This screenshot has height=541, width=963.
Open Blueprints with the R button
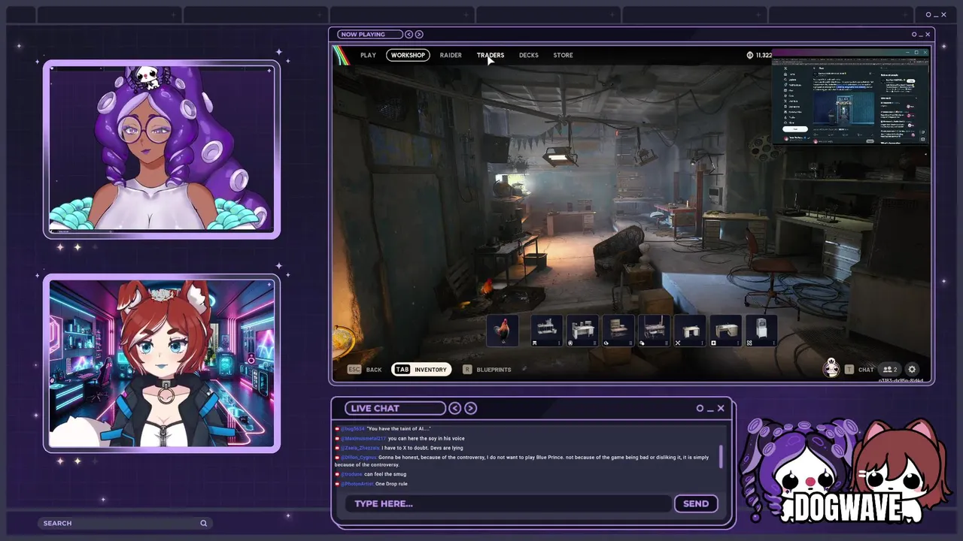click(488, 369)
